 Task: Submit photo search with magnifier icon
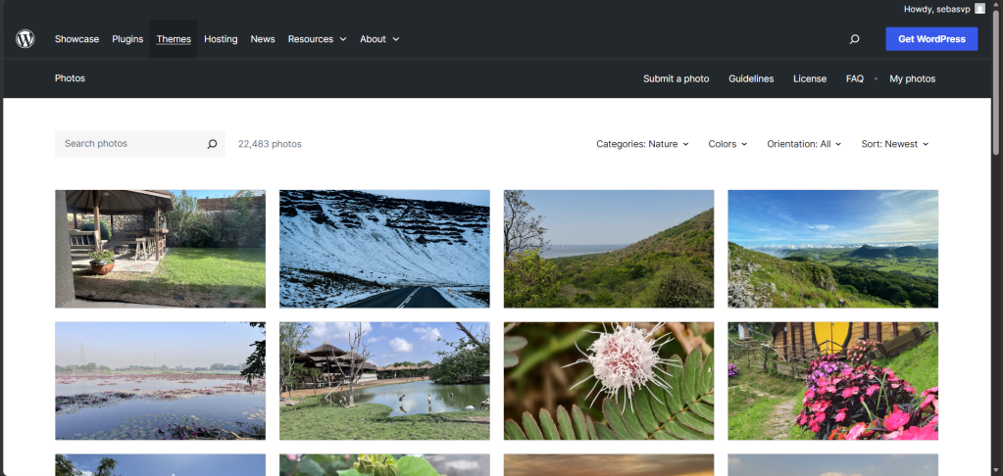[212, 144]
